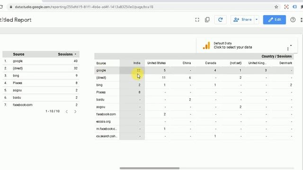Screen dimensions: 303x170
Task: Click the report title text
Action: 16,20
